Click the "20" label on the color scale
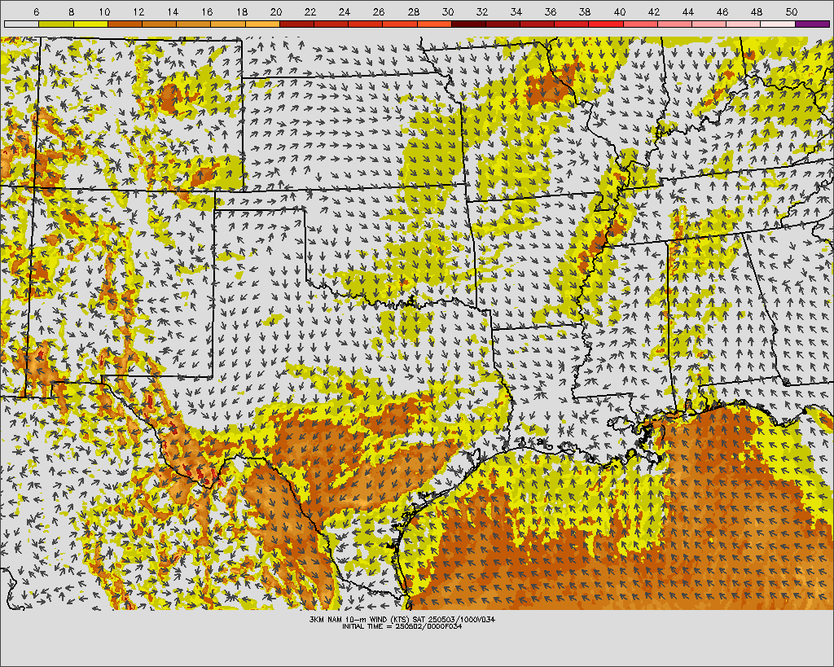 point(275,11)
